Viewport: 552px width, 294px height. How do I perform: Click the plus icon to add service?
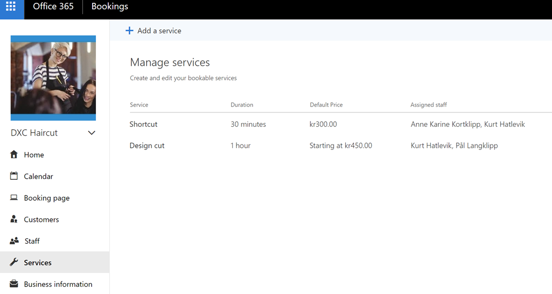(x=129, y=31)
